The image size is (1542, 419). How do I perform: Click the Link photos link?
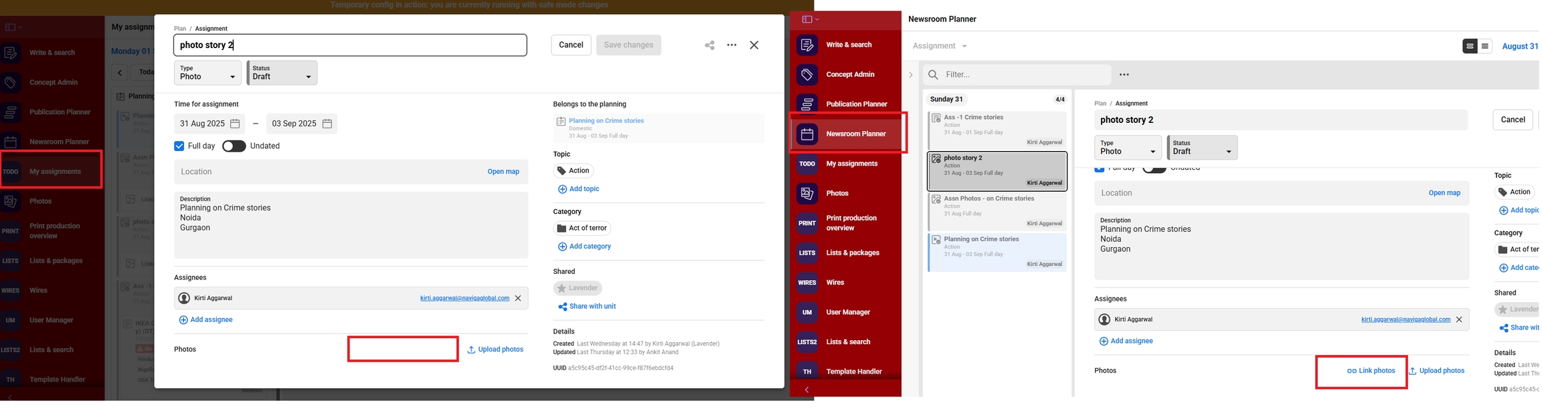(x=1371, y=371)
